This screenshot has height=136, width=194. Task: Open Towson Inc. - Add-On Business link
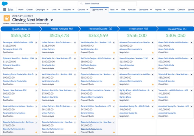(173, 90)
